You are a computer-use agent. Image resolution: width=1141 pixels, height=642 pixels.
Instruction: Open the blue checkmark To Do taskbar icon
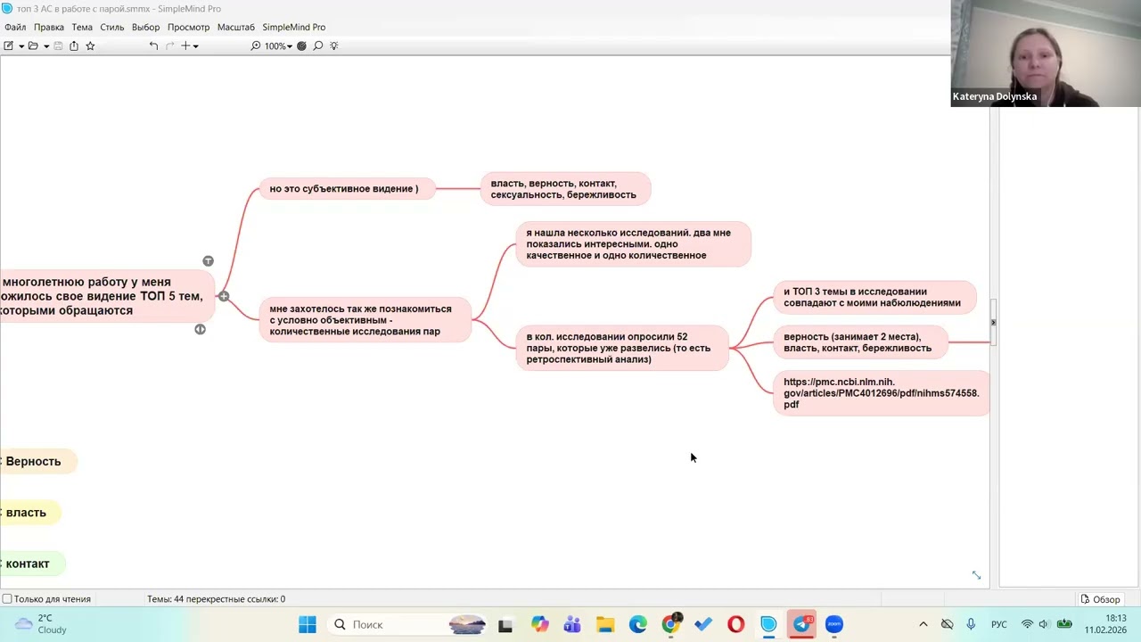click(x=703, y=624)
